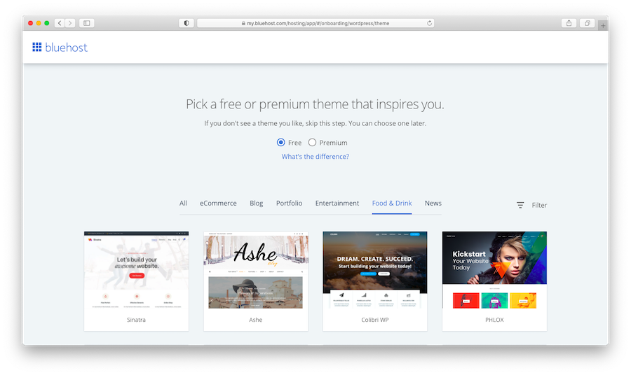Click the 'Pick a free or premium theme' heading
This screenshot has height=375, width=631.
pos(315,104)
